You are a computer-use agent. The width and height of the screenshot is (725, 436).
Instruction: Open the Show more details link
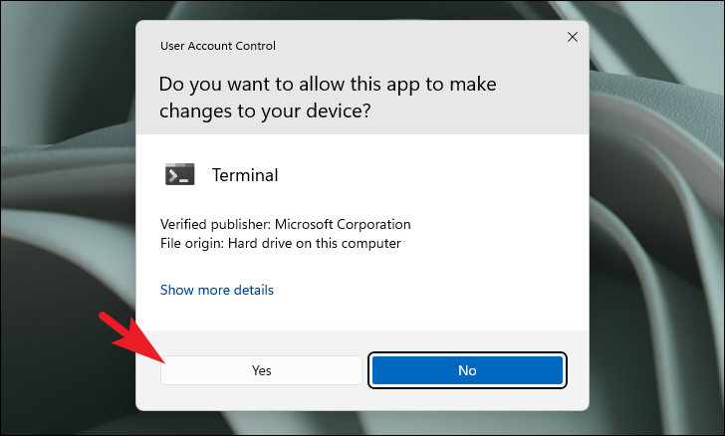pos(217,290)
